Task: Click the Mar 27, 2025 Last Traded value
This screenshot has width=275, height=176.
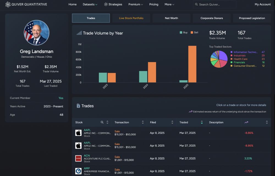Action: 51,81
